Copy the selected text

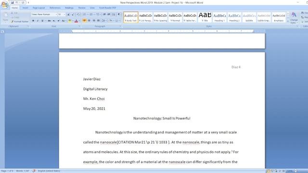coord(15,17)
